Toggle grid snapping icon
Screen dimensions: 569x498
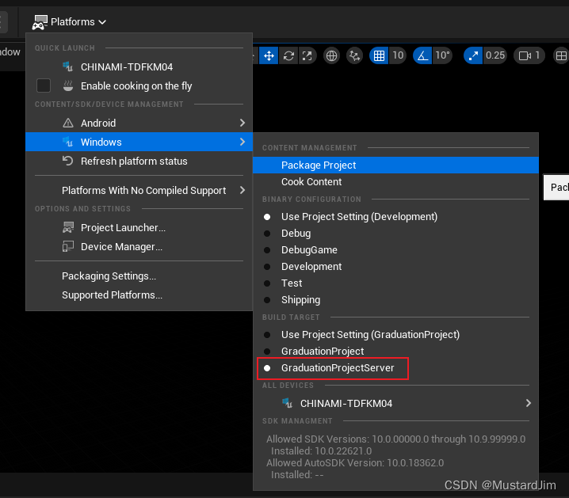[x=379, y=55]
